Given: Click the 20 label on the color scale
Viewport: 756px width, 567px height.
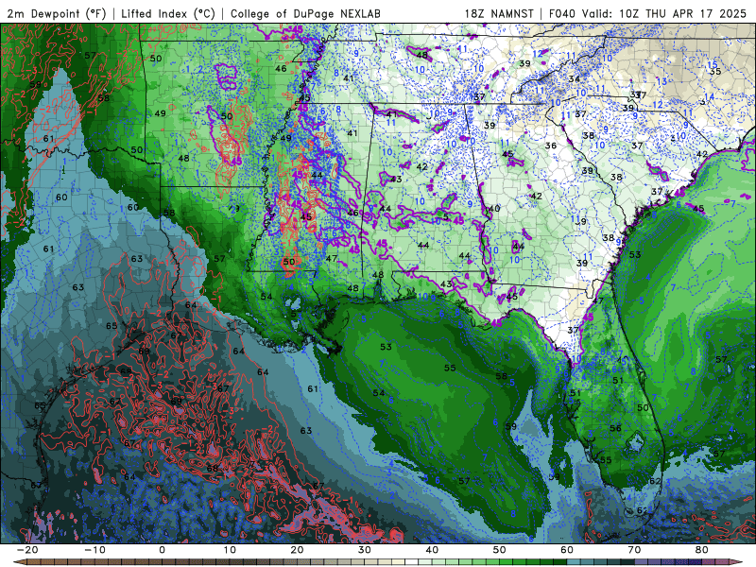Looking at the screenshot, I should pos(297,550).
